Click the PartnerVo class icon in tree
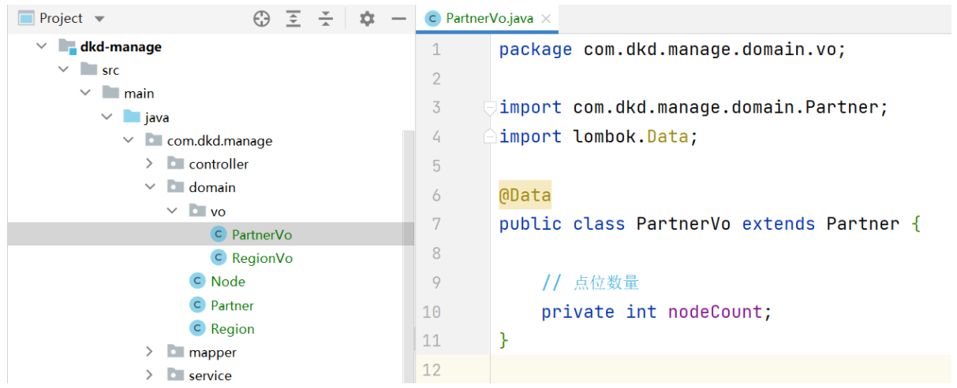Viewport: 957px width, 388px height. tap(219, 235)
